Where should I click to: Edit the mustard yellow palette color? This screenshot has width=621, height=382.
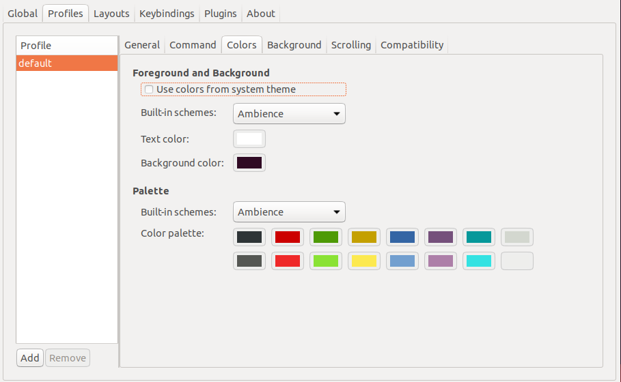[364, 237]
